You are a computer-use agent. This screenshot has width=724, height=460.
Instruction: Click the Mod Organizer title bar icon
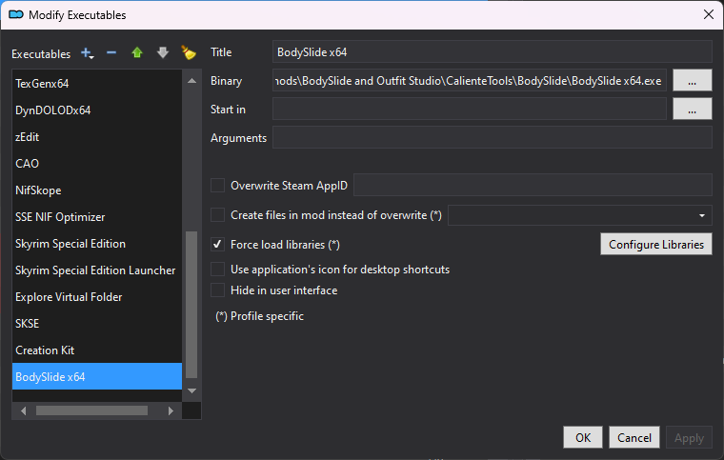point(15,14)
